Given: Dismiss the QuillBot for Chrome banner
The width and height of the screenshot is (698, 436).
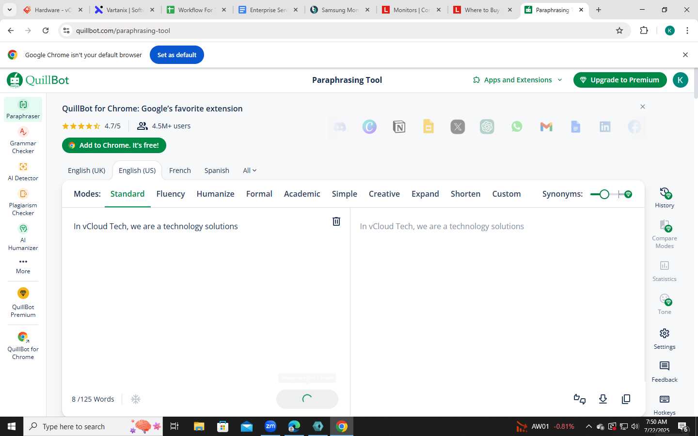Looking at the screenshot, I should [643, 107].
